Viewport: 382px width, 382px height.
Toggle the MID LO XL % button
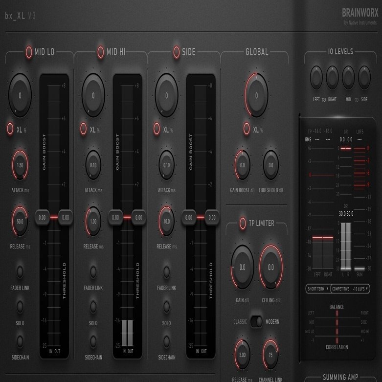10,129
